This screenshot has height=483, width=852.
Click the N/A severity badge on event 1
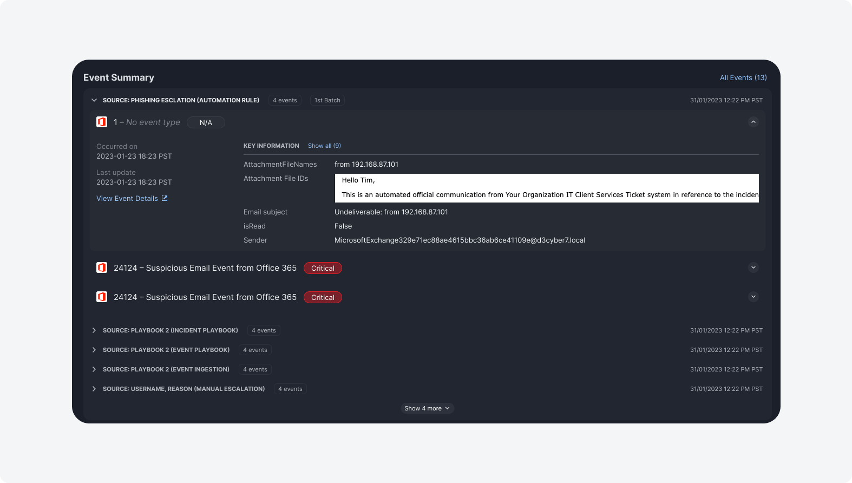(206, 122)
